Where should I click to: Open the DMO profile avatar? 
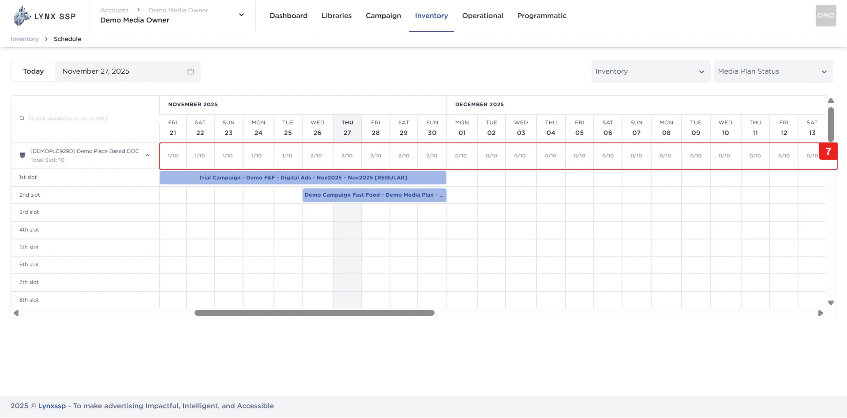pyautogui.click(x=825, y=16)
